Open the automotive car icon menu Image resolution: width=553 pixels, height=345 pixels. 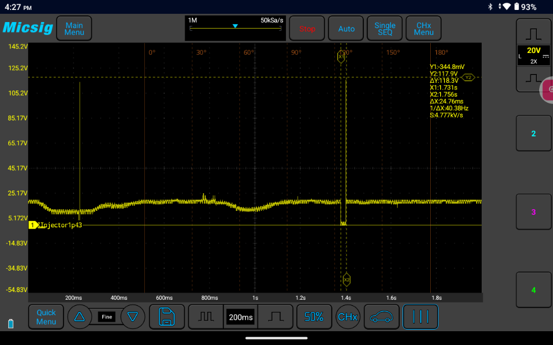(380, 317)
